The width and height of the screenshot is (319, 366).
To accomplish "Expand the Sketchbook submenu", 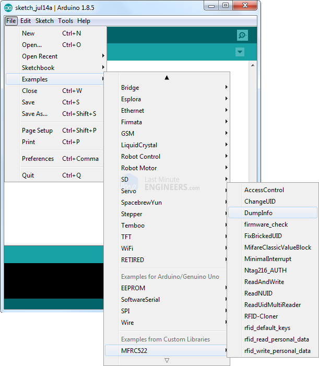I will 38,68.
